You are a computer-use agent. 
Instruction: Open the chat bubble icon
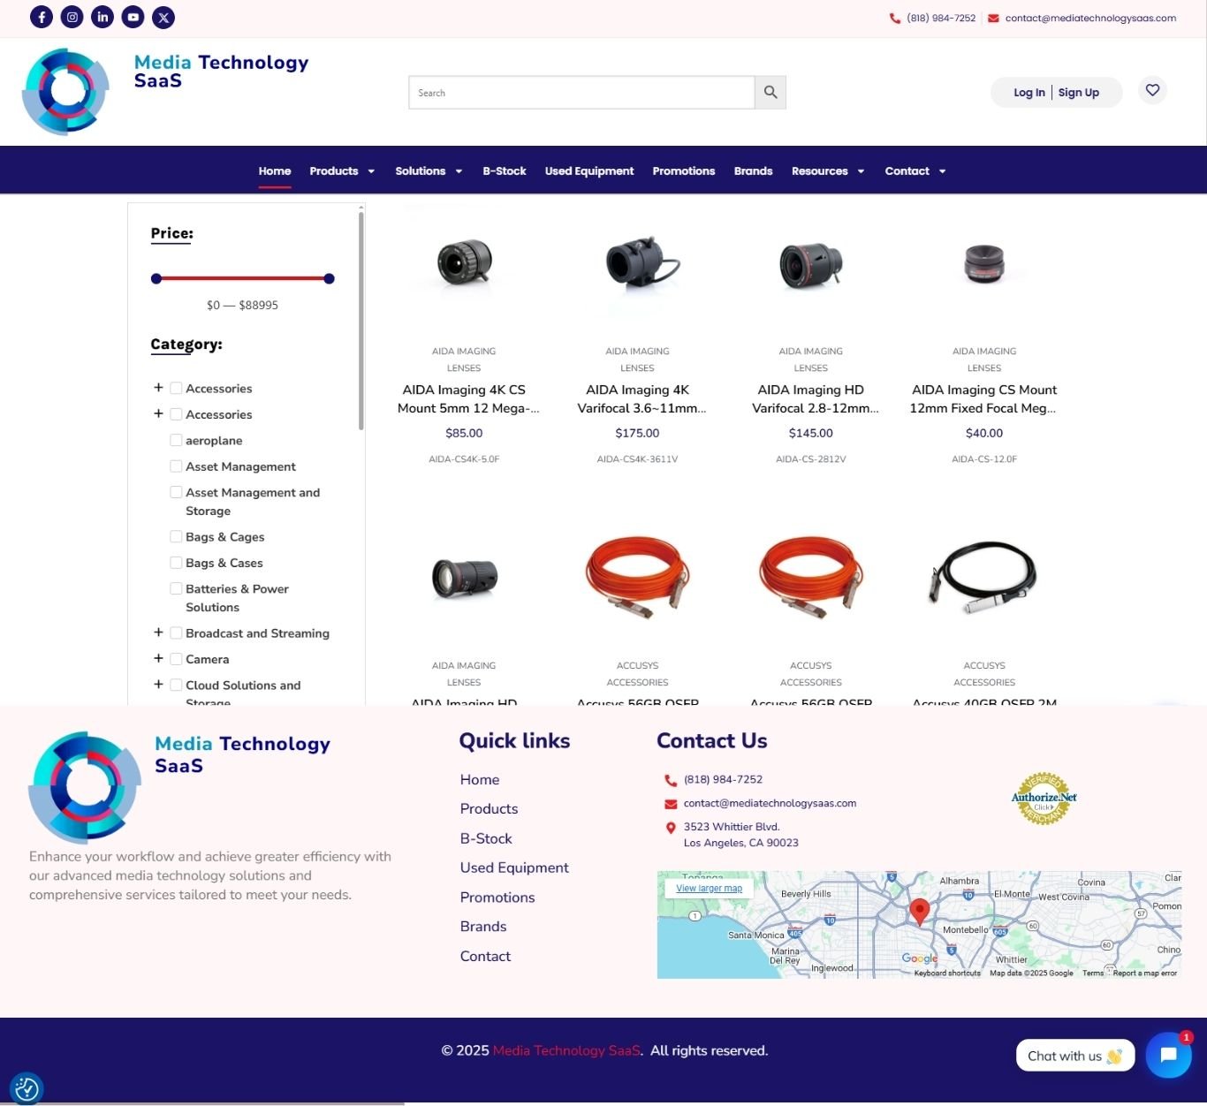coord(1168,1055)
